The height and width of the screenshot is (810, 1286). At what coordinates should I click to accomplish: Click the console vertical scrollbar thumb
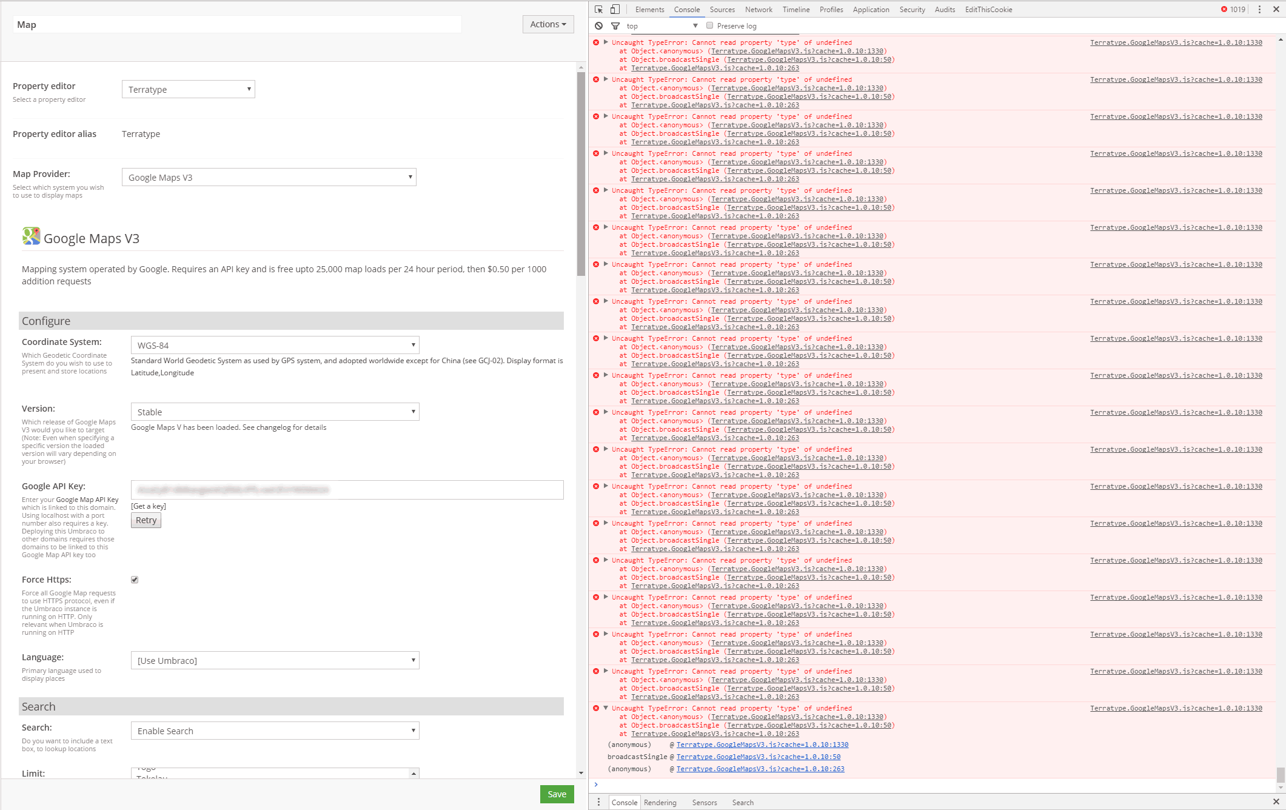click(1281, 775)
